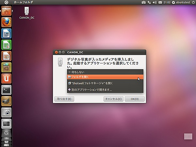Open the ubuntutest user menu

click(181, 2)
